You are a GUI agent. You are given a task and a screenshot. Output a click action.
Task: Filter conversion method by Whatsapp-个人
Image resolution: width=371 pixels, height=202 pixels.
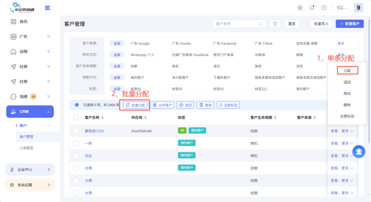tap(142, 55)
